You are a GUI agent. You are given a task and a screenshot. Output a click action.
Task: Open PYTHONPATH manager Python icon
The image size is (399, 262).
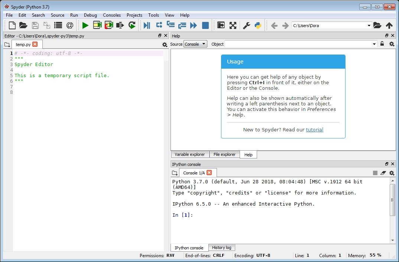(x=258, y=25)
